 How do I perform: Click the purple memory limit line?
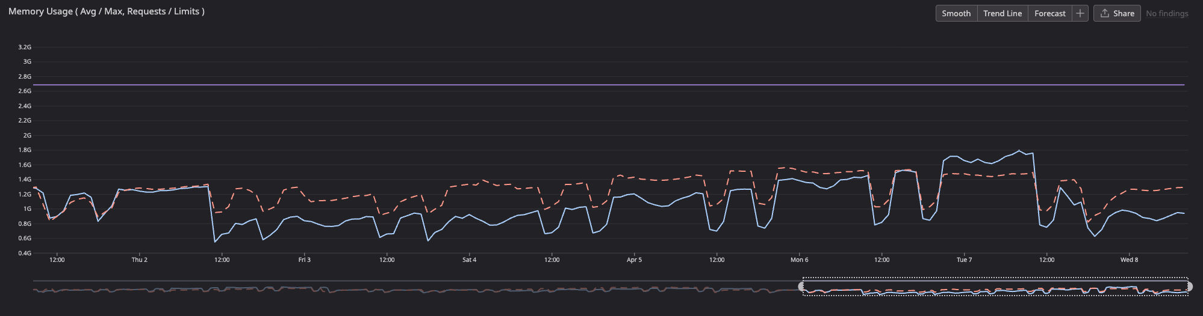609,85
